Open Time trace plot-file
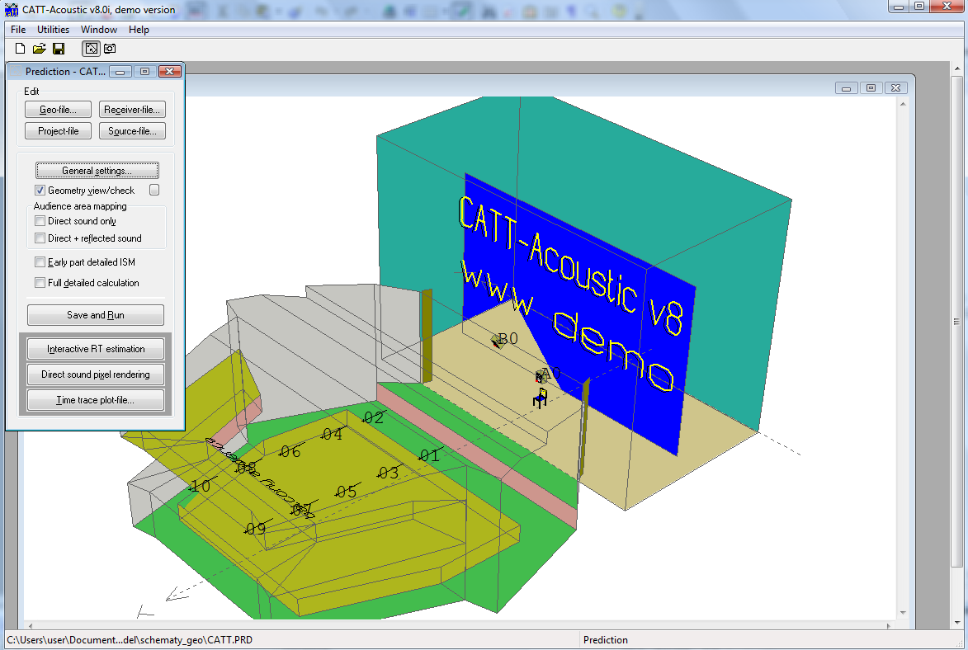The height and width of the screenshot is (650, 968). coord(96,400)
